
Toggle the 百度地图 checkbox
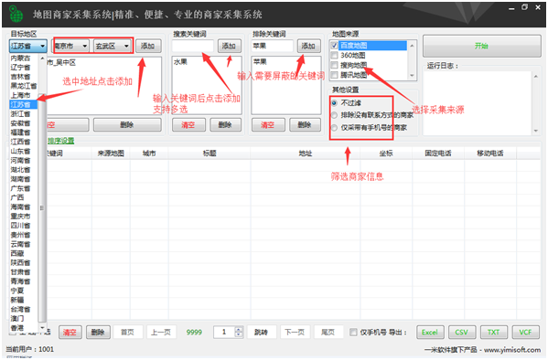click(x=334, y=46)
